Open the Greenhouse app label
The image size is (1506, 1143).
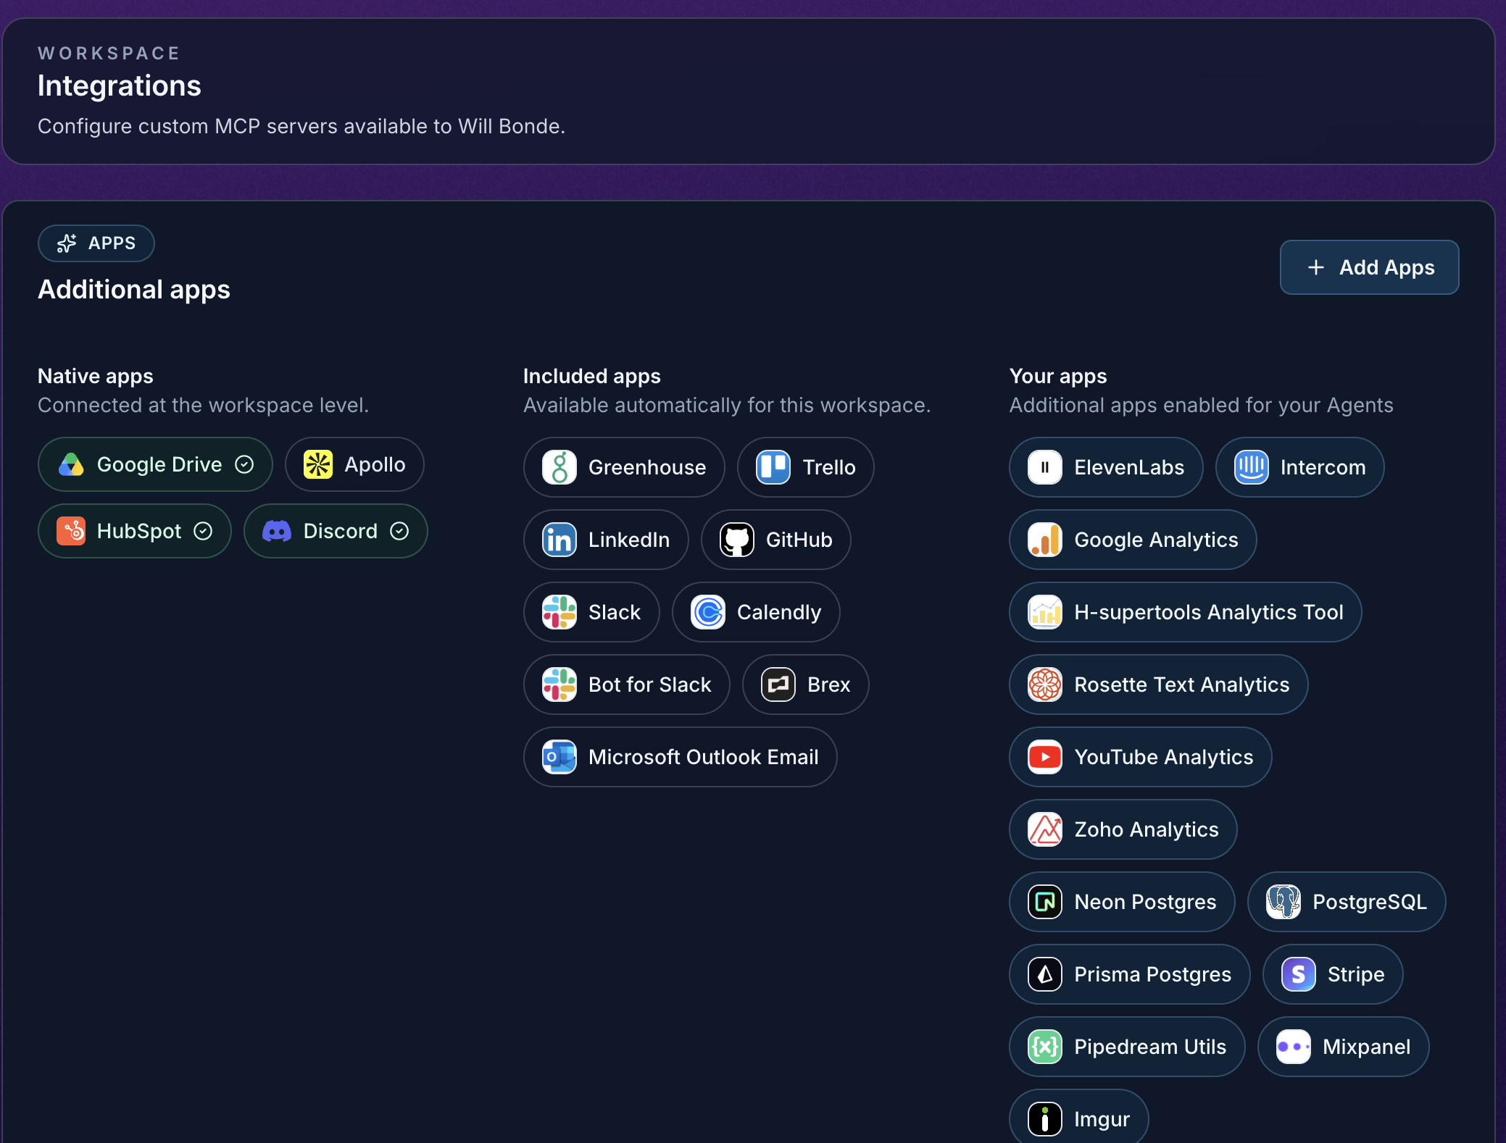(x=647, y=467)
